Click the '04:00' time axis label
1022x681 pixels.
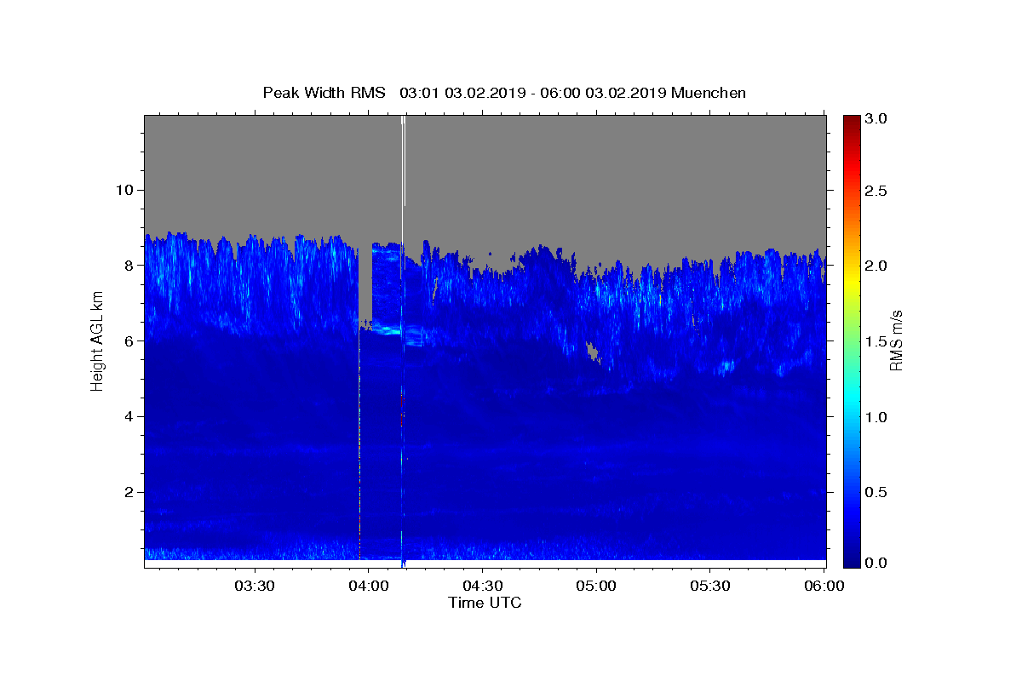tap(368, 586)
